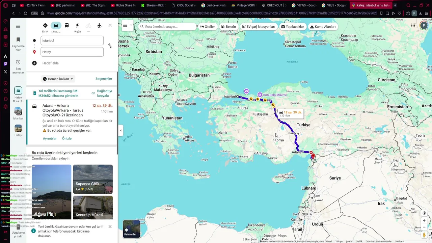This screenshot has height=243, width=432.
Task: Click Önizle to preview the route
Action: point(67,138)
